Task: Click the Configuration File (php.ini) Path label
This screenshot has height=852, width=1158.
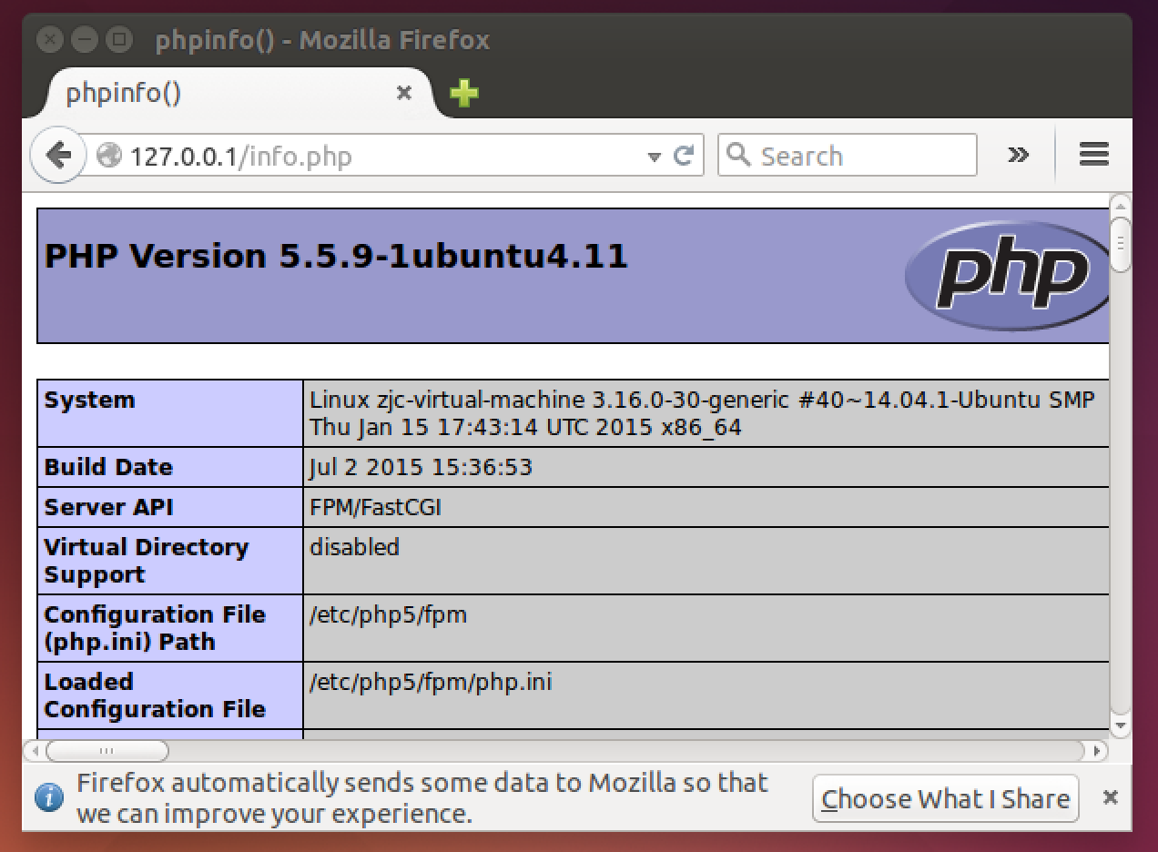Action: (x=155, y=628)
